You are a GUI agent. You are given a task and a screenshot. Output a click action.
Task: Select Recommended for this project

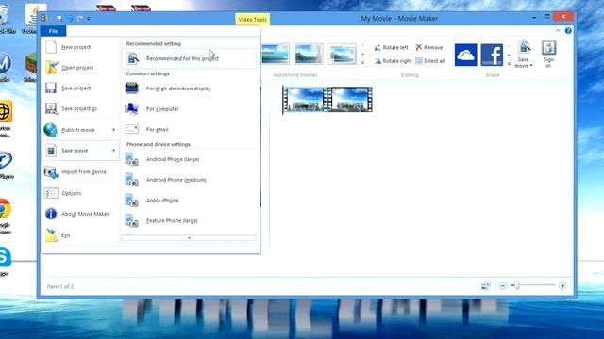(x=189, y=58)
